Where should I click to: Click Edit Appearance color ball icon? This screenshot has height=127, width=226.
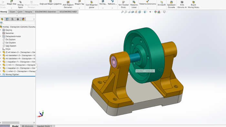[155, 12]
